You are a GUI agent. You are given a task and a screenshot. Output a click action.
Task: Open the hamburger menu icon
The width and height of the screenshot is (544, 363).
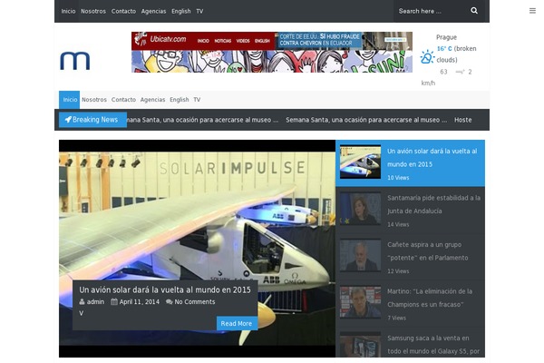532,11
